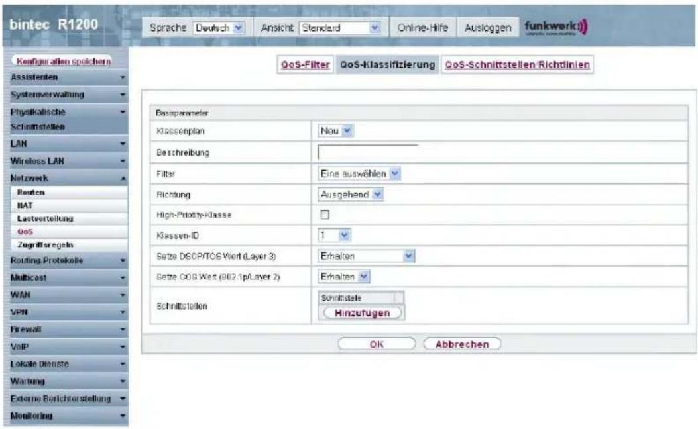Select QoS in the Netzwerk submenu
698x429 pixels.
[69, 232]
